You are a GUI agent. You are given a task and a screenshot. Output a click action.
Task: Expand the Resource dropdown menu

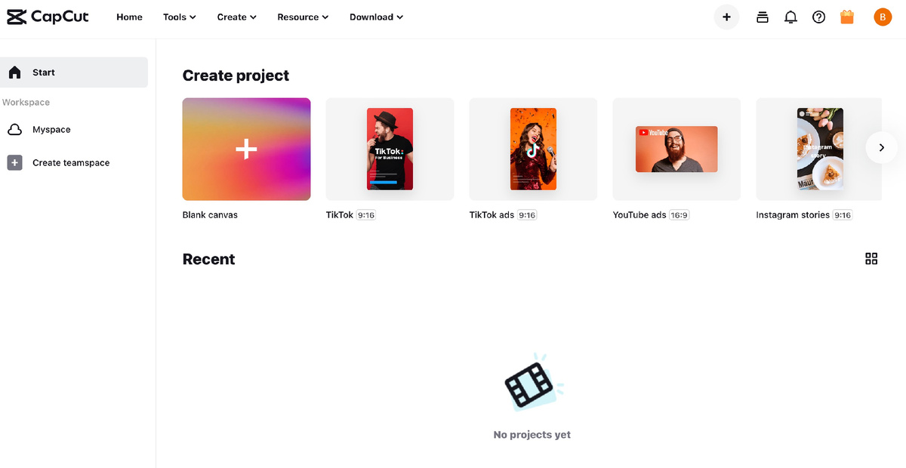point(303,17)
